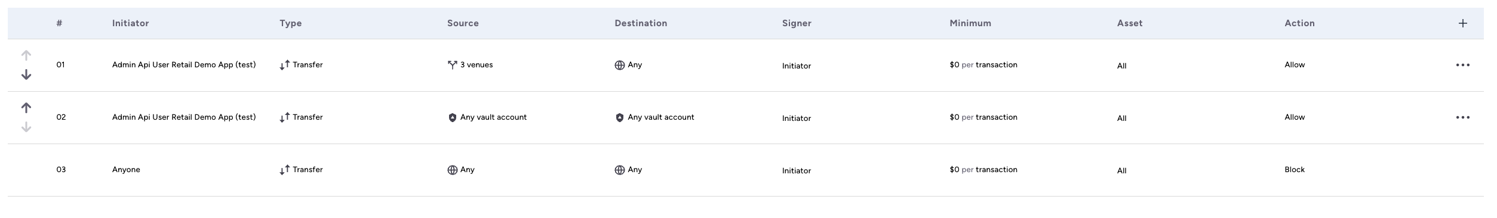
Task: Click the venues icon in rule 01 source
Action: [x=452, y=65]
